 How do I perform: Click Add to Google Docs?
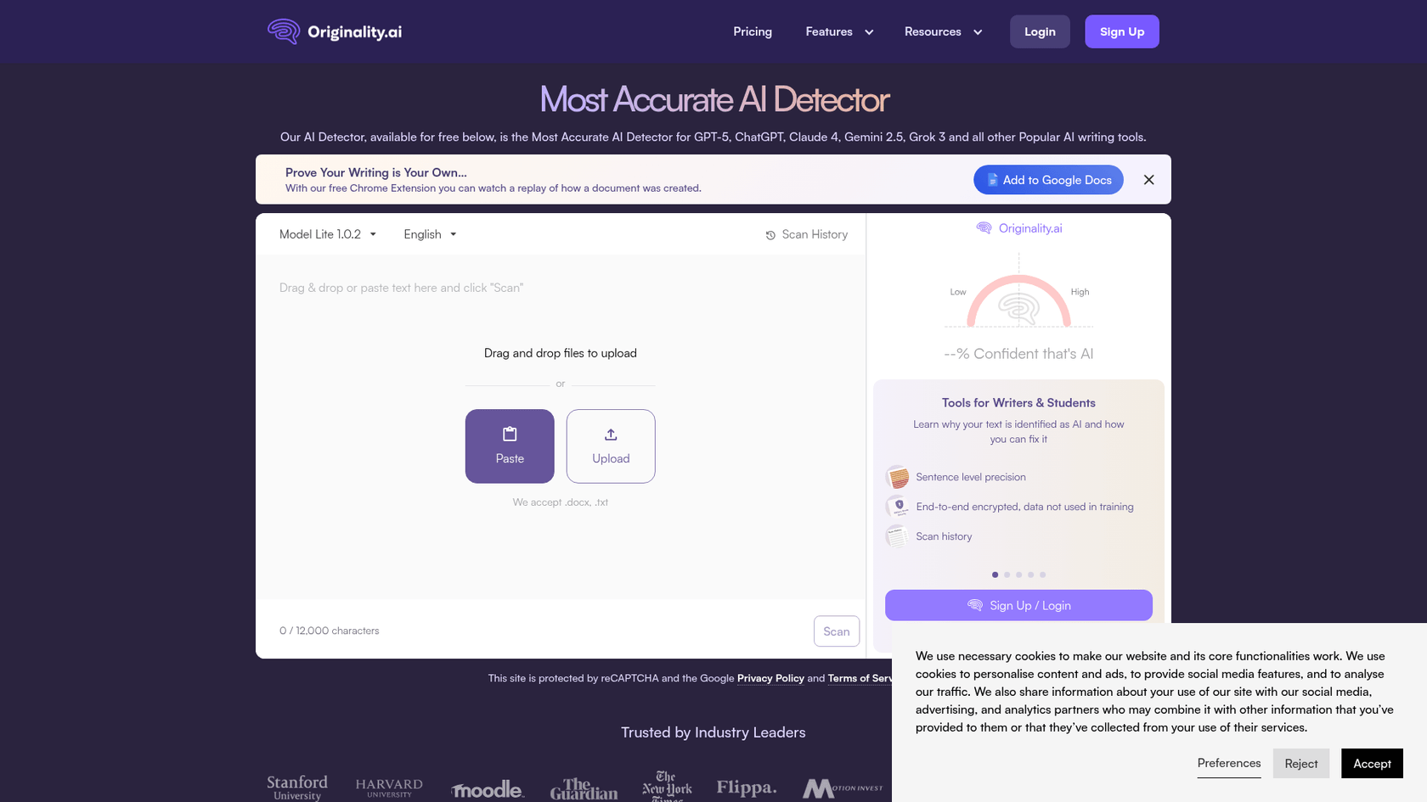pos(1048,180)
